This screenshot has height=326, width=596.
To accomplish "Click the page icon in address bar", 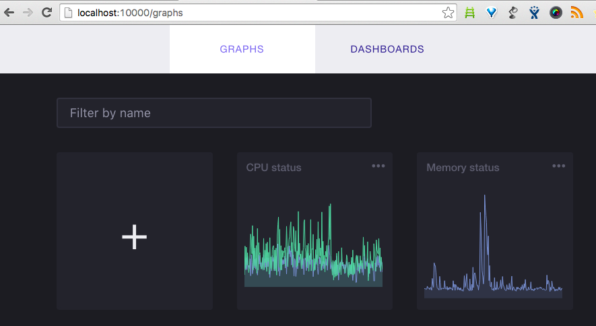I will 68,13.
